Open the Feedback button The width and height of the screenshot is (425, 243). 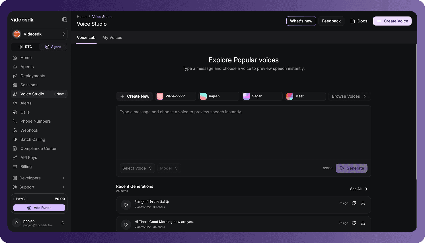point(331,21)
